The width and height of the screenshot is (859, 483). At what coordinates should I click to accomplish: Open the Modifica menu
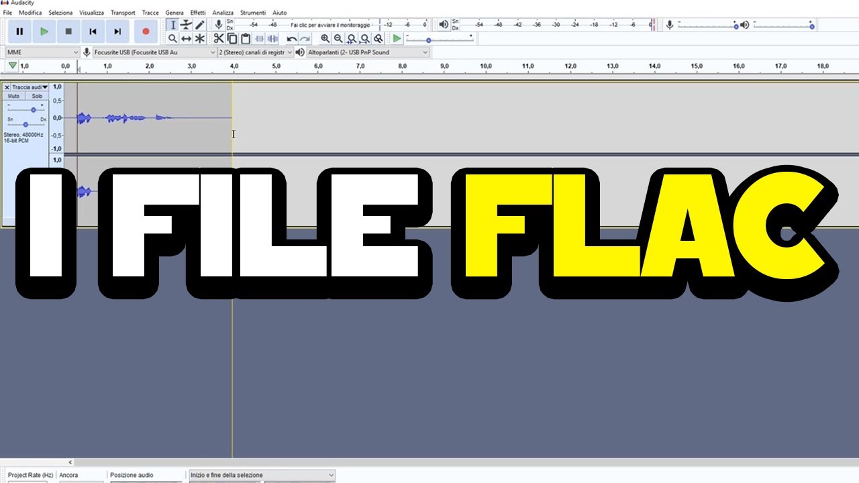point(30,13)
